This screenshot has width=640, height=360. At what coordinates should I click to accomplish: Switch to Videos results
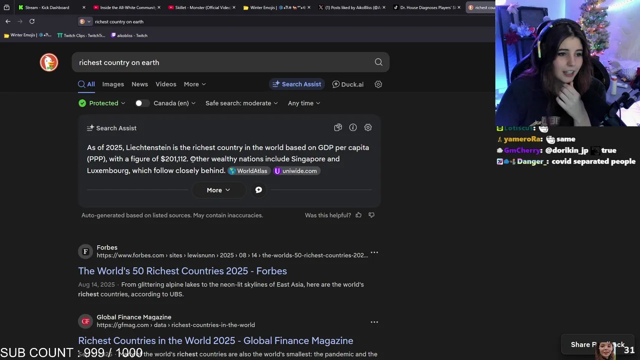(166, 84)
